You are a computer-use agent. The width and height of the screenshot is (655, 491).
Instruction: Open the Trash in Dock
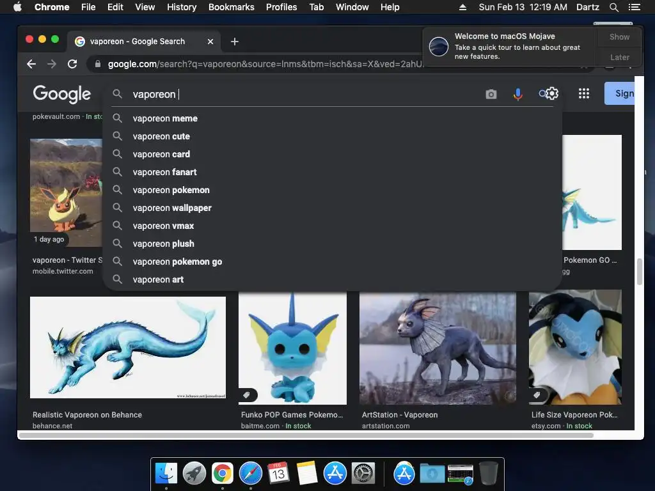click(x=488, y=474)
